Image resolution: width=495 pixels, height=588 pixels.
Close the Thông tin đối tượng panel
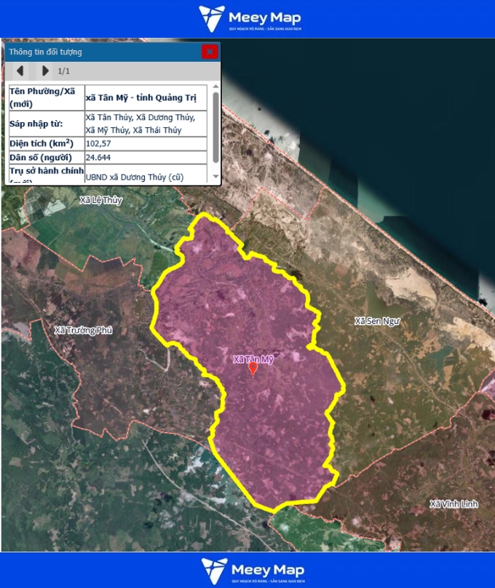click(210, 52)
